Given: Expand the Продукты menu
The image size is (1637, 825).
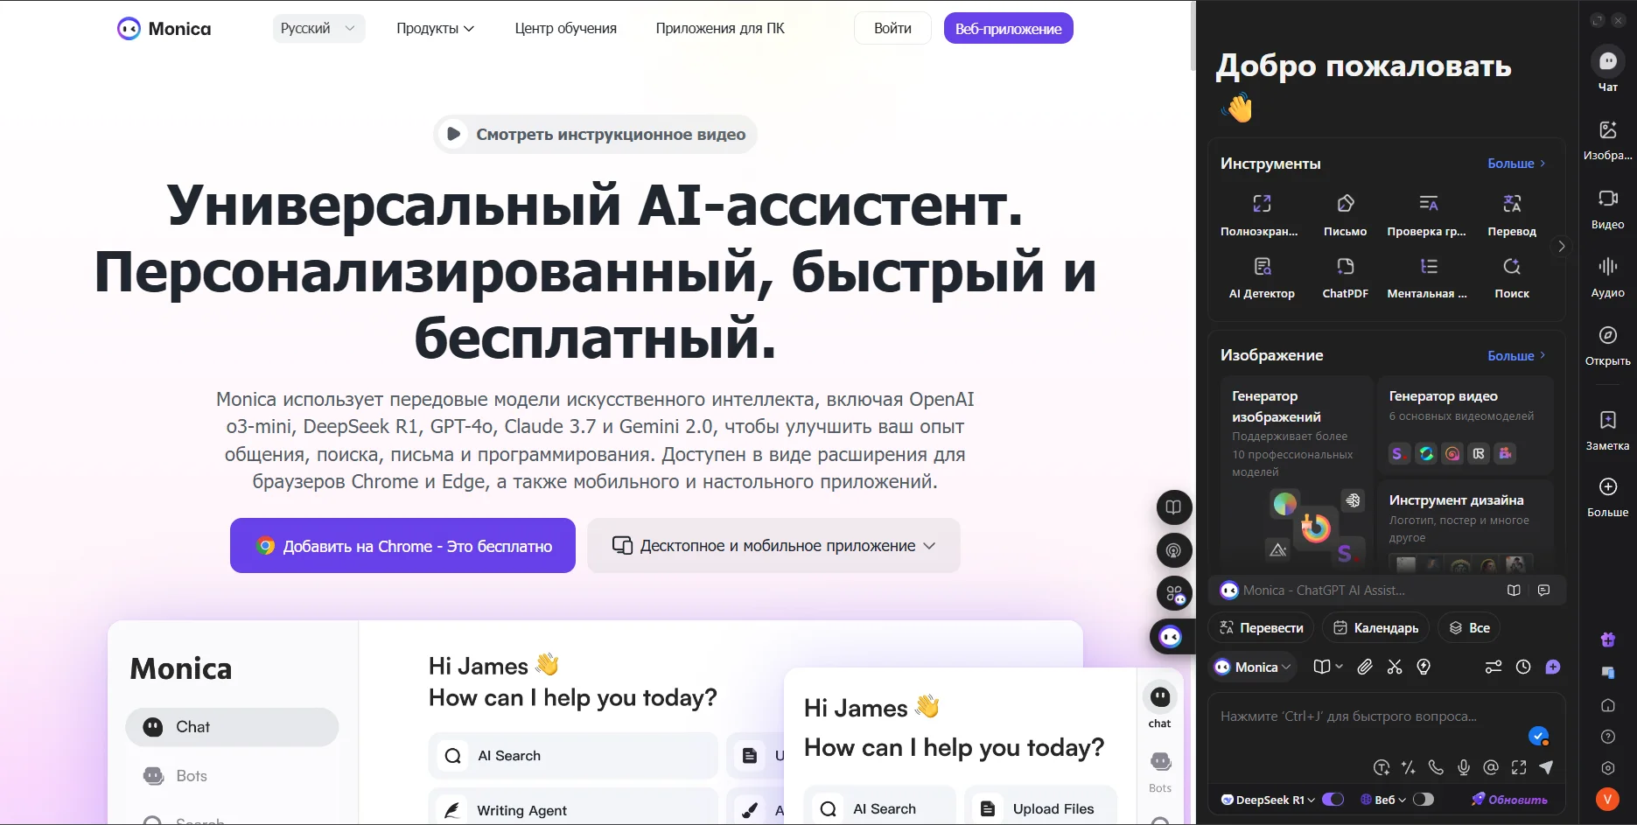Looking at the screenshot, I should (435, 28).
